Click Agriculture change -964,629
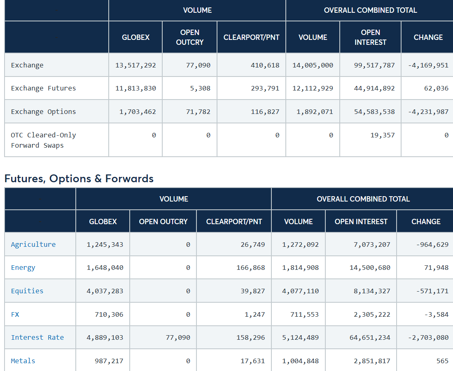The image size is (453, 371). point(432,245)
